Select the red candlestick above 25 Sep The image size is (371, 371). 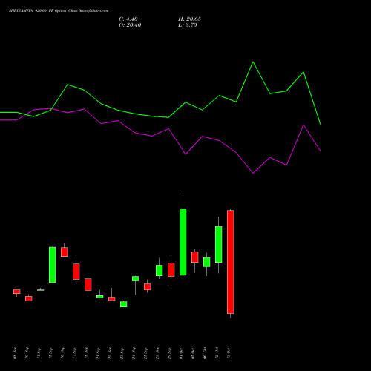point(148,286)
